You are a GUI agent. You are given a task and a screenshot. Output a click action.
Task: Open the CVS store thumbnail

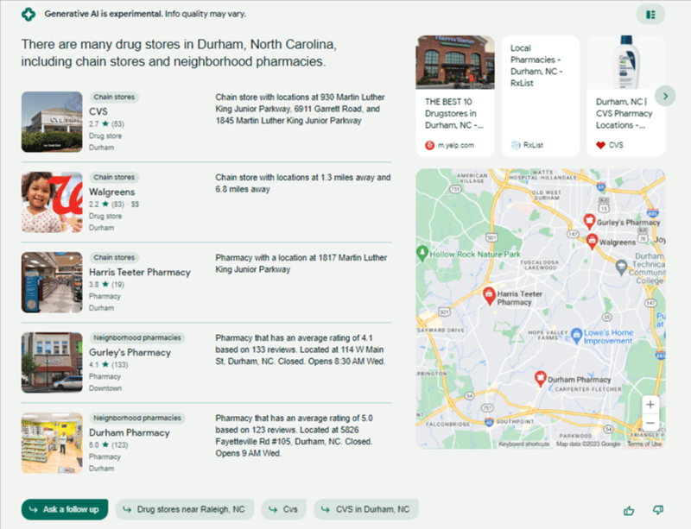pyautogui.click(x=52, y=122)
